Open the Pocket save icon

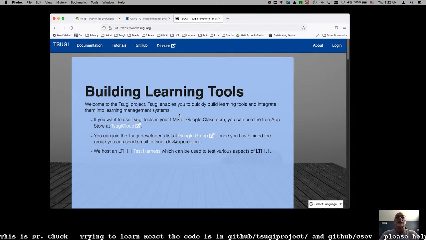click(336, 28)
